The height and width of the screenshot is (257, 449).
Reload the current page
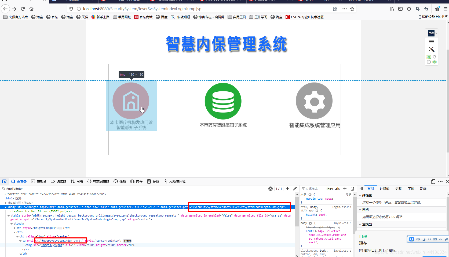(x=23, y=9)
